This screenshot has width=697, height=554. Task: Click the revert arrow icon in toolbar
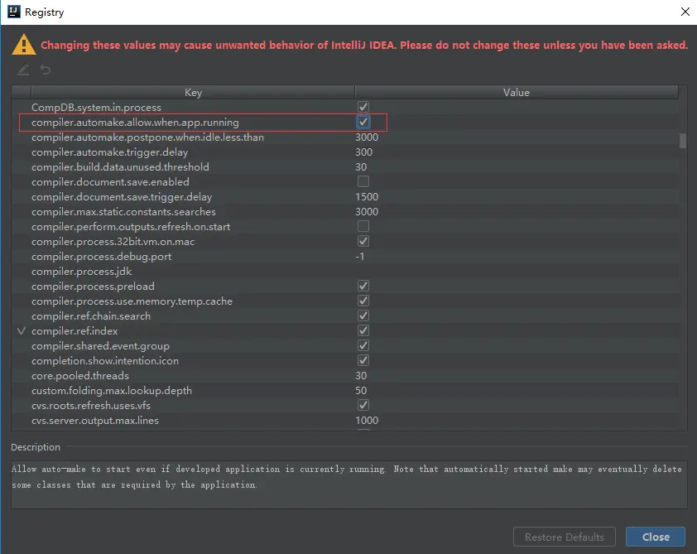click(45, 70)
